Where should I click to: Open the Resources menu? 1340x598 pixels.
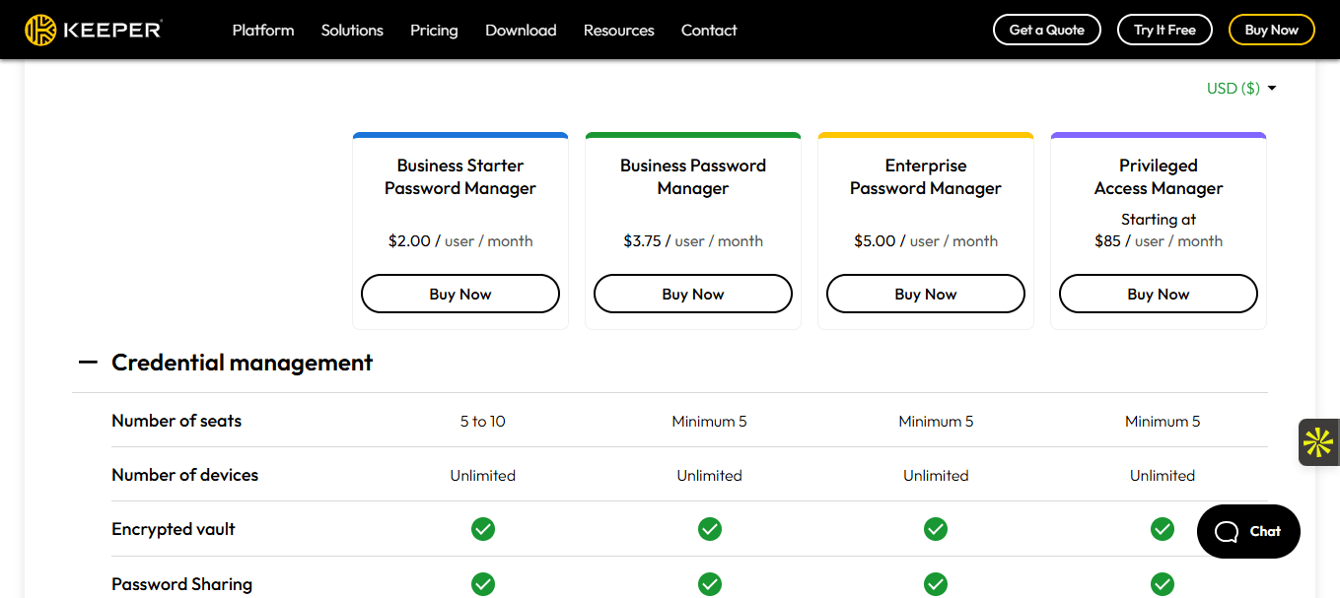(x=618, y=31)
